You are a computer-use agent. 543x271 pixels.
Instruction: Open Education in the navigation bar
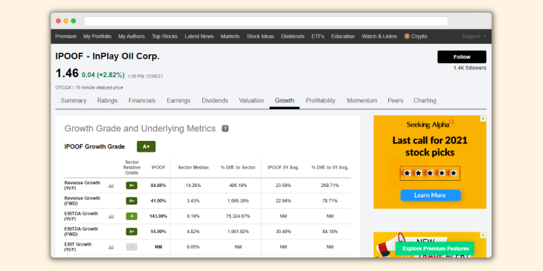point(343,37)
